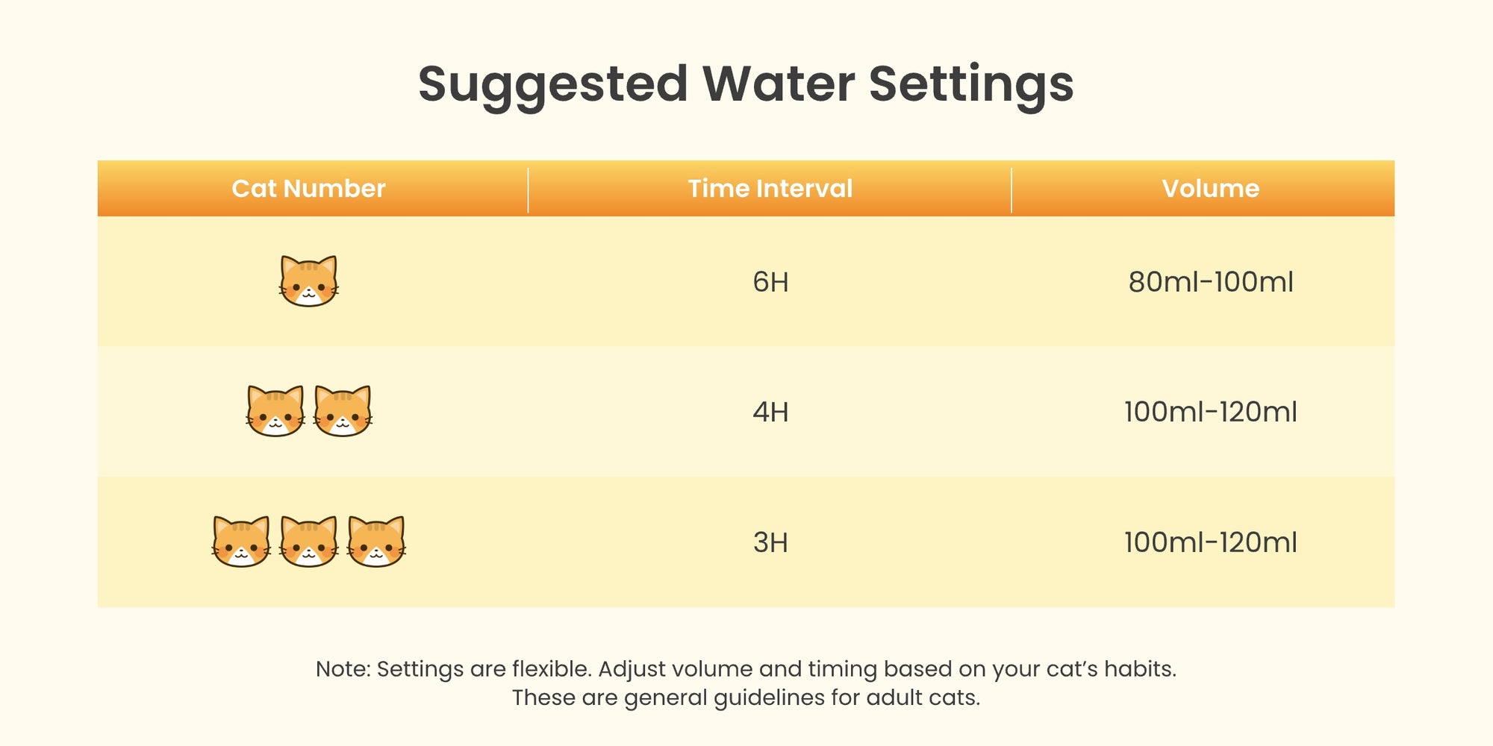
Task: Click the general guidelines for adult cats text
Action: click(x=746, y=698)
